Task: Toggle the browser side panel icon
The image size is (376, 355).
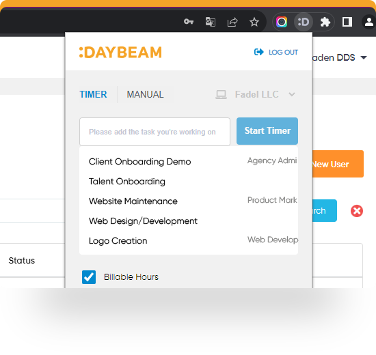Action: click(x=347, y=22)
